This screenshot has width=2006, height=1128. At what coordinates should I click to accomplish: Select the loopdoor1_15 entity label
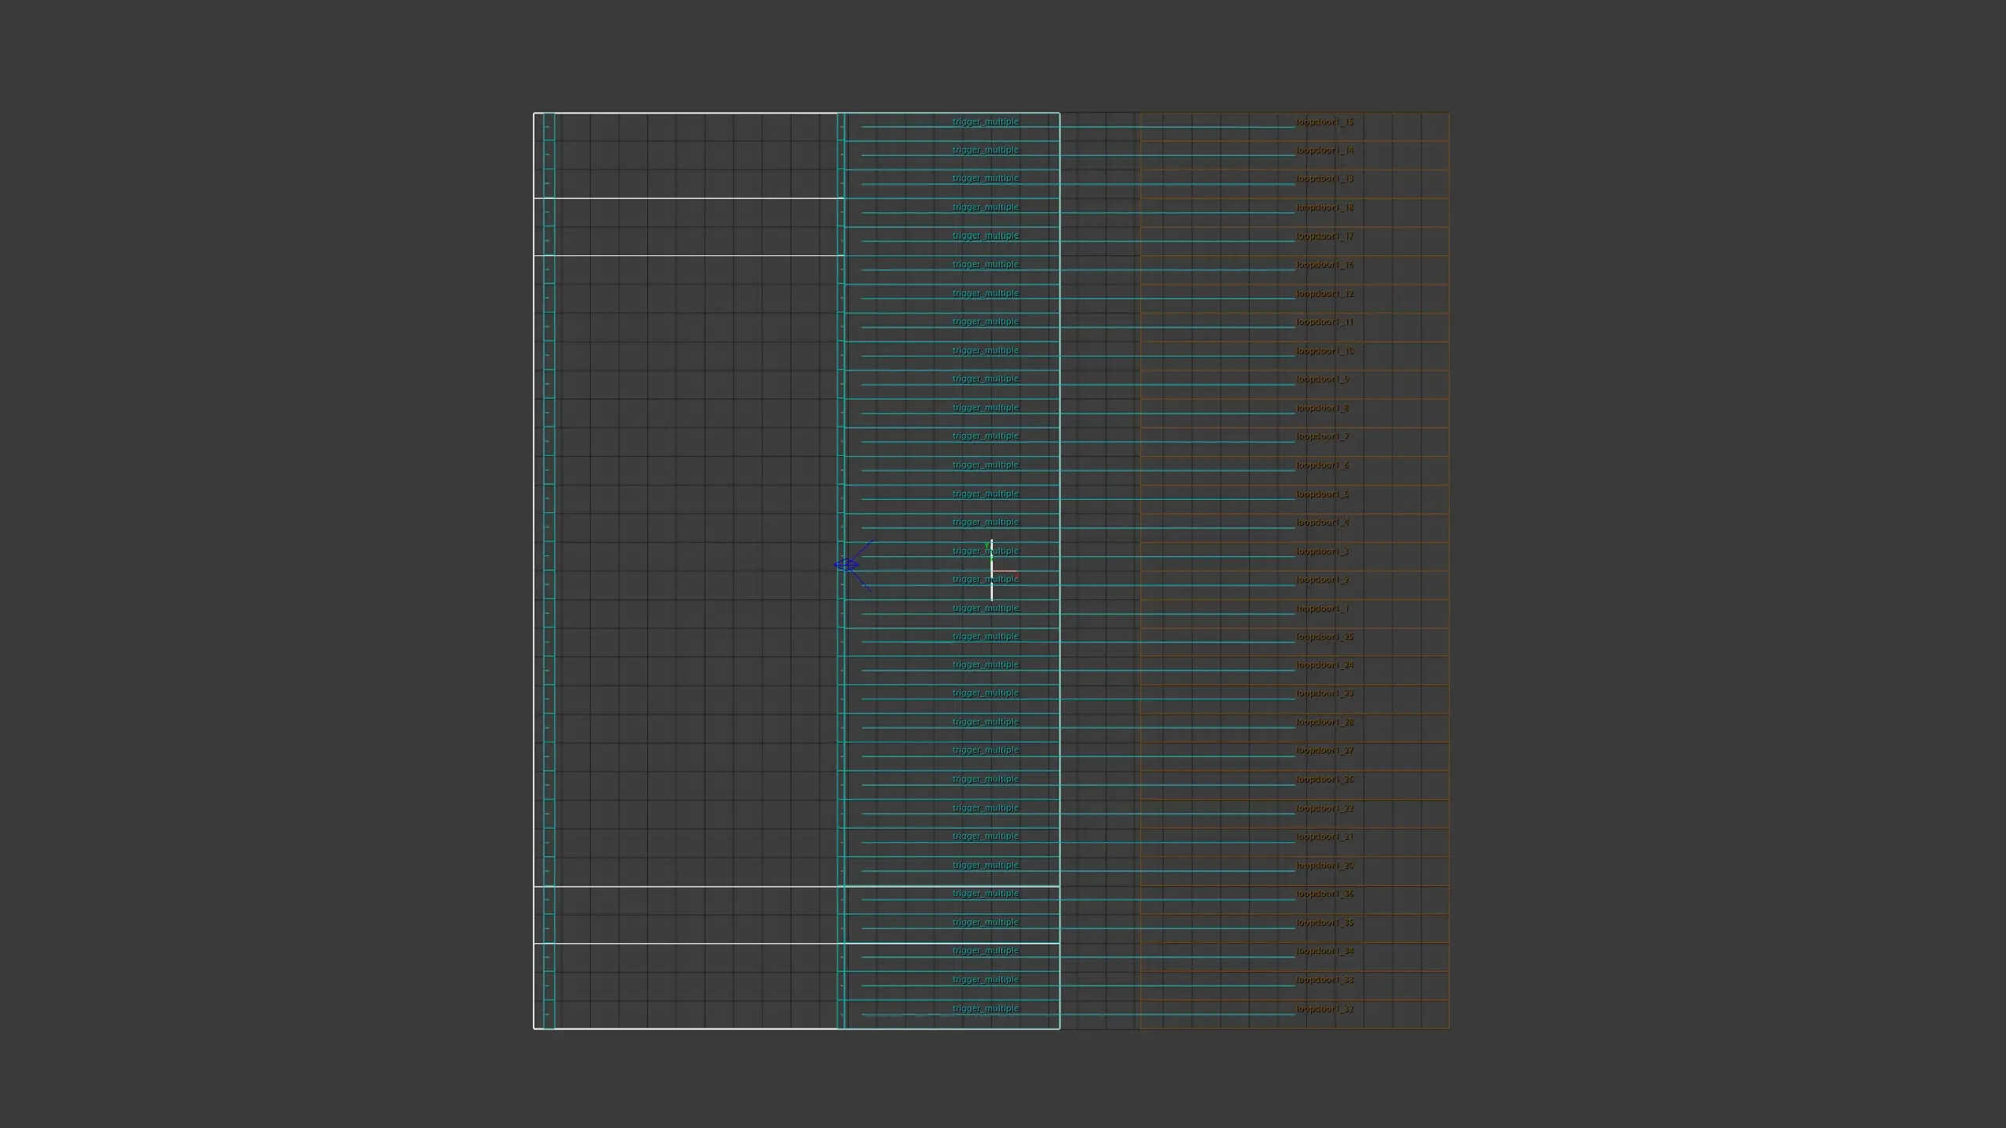[1324, 122]
